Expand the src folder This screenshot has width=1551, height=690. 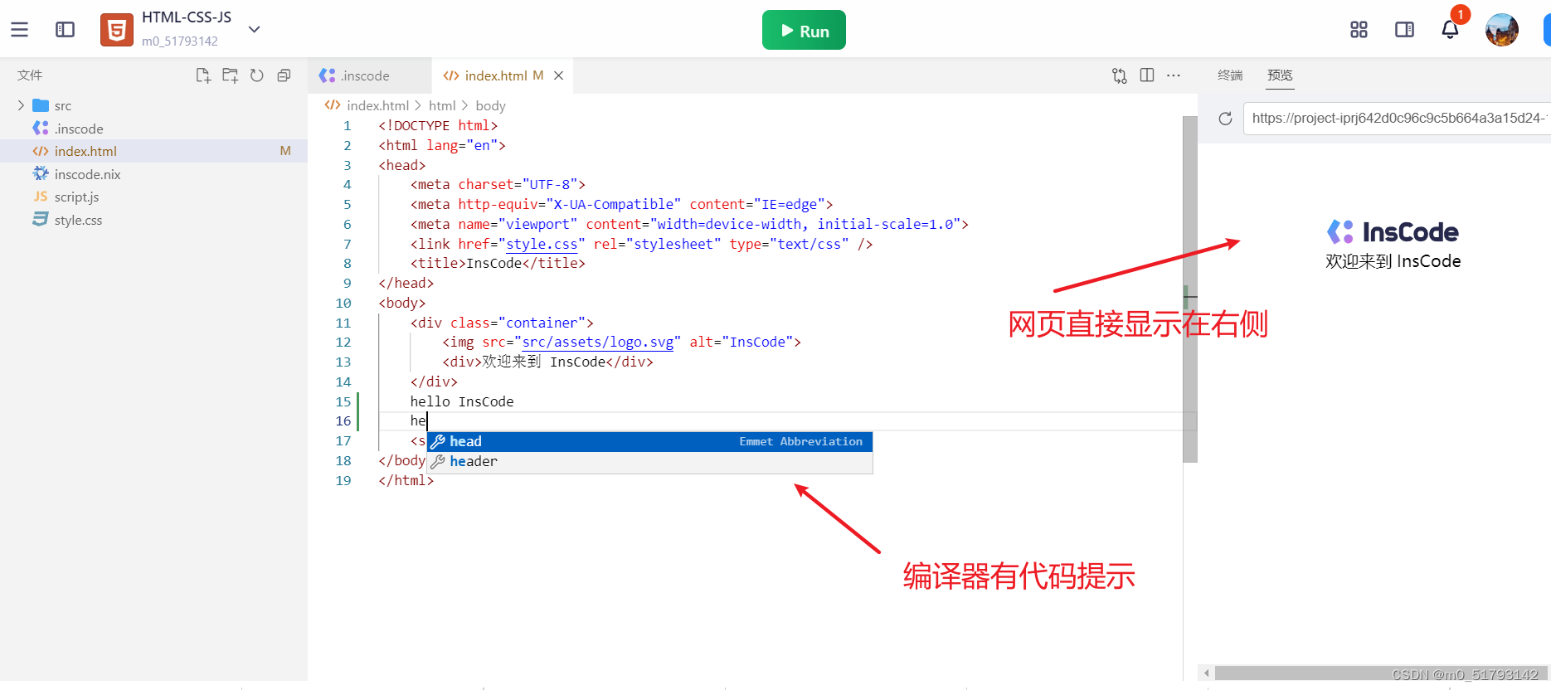point(21,105)
